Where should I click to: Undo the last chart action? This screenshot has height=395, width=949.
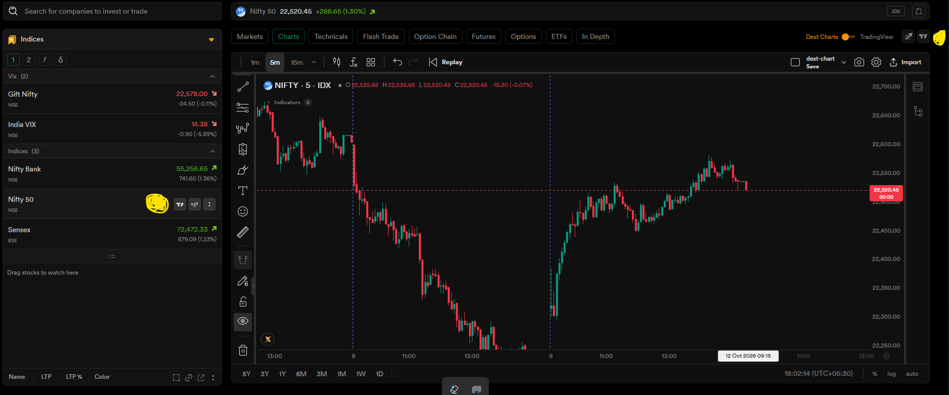coord(398,62)
